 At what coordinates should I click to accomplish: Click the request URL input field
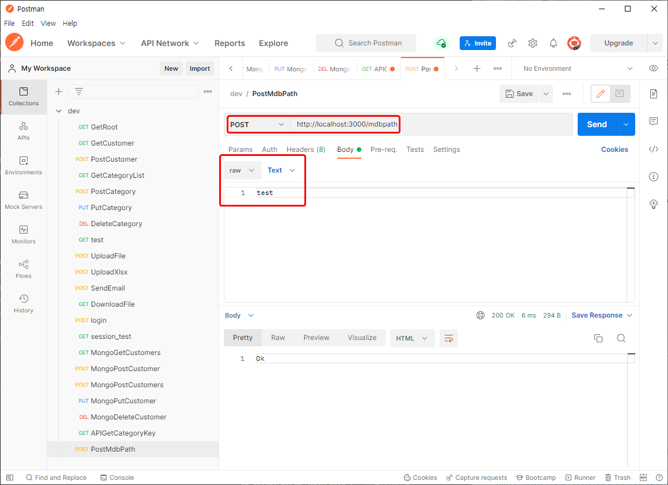pos(431,124)
